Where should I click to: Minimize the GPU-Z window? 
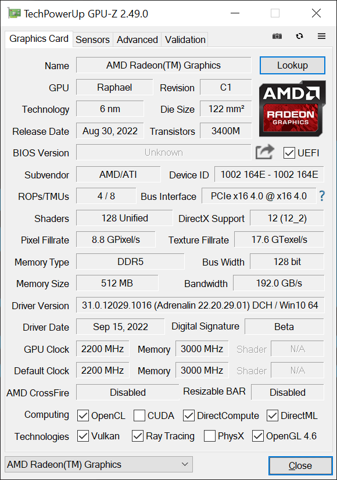235,13
